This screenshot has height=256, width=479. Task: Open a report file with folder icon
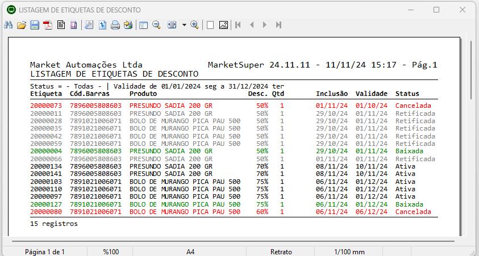click(22, 25)
